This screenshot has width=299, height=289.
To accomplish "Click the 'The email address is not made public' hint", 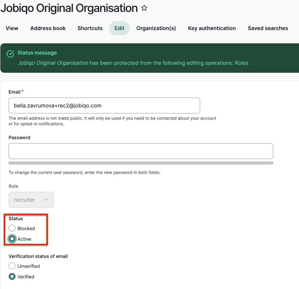I will tap(112, 121).
